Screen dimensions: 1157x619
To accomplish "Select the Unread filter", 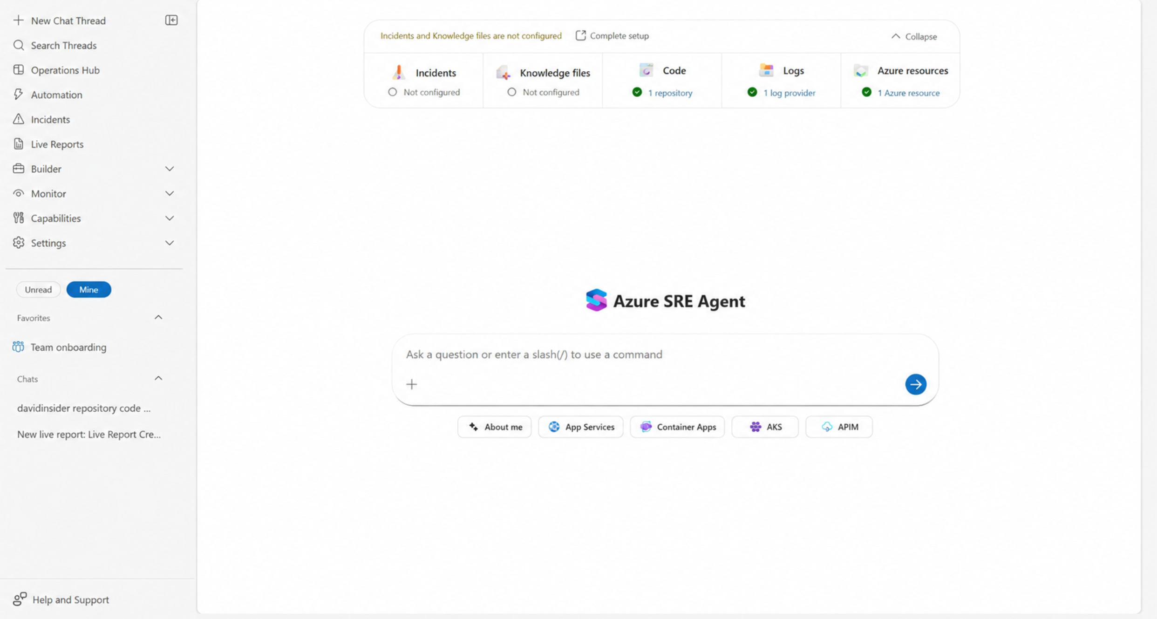I will pyautogui.click(x=38, y=289).
